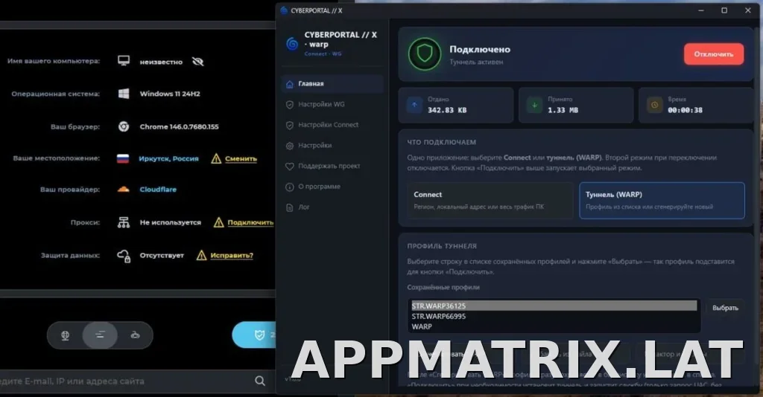Click the upload arrow icon near Отдано

[414, 105]
